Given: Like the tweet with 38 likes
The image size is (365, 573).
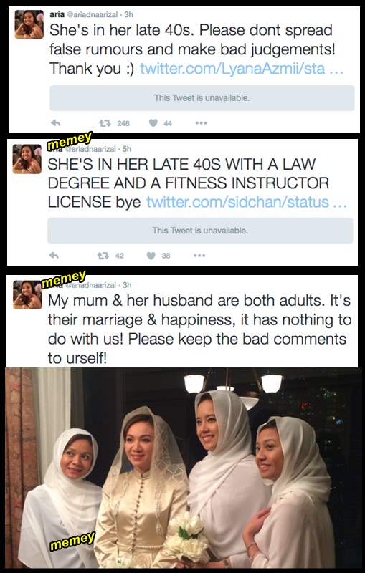Looking at the screenshot, I should (x=151, y=256).
